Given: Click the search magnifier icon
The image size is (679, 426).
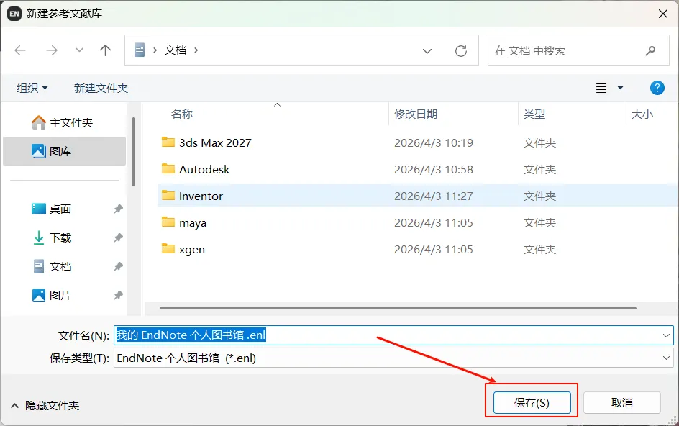Looking at the screenshot, I should [650, 50].
